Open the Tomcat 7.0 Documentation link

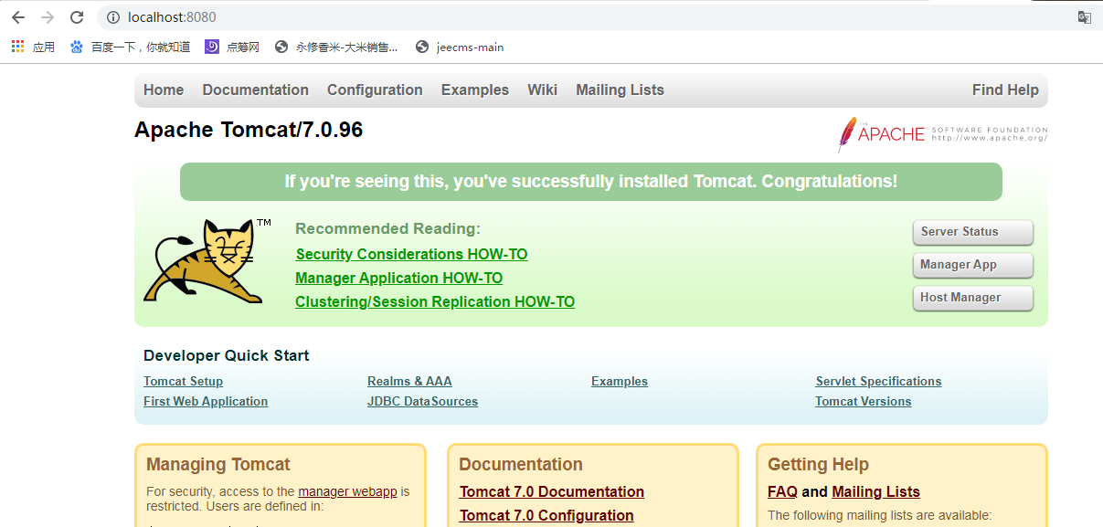click(551, 491)
